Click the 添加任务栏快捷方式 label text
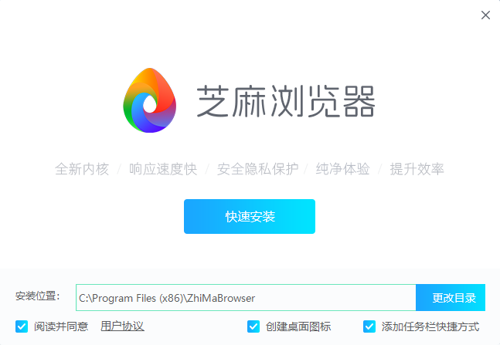The height and width of the screenshot is (345, 500). point(430,326)
